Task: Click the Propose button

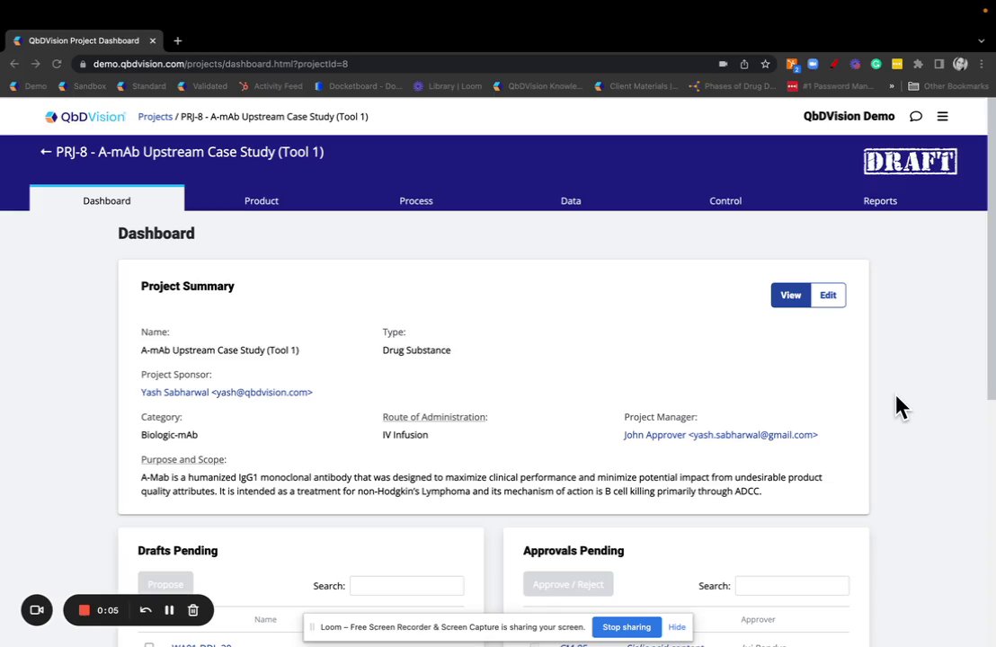Action: click(x=165, y=584)
